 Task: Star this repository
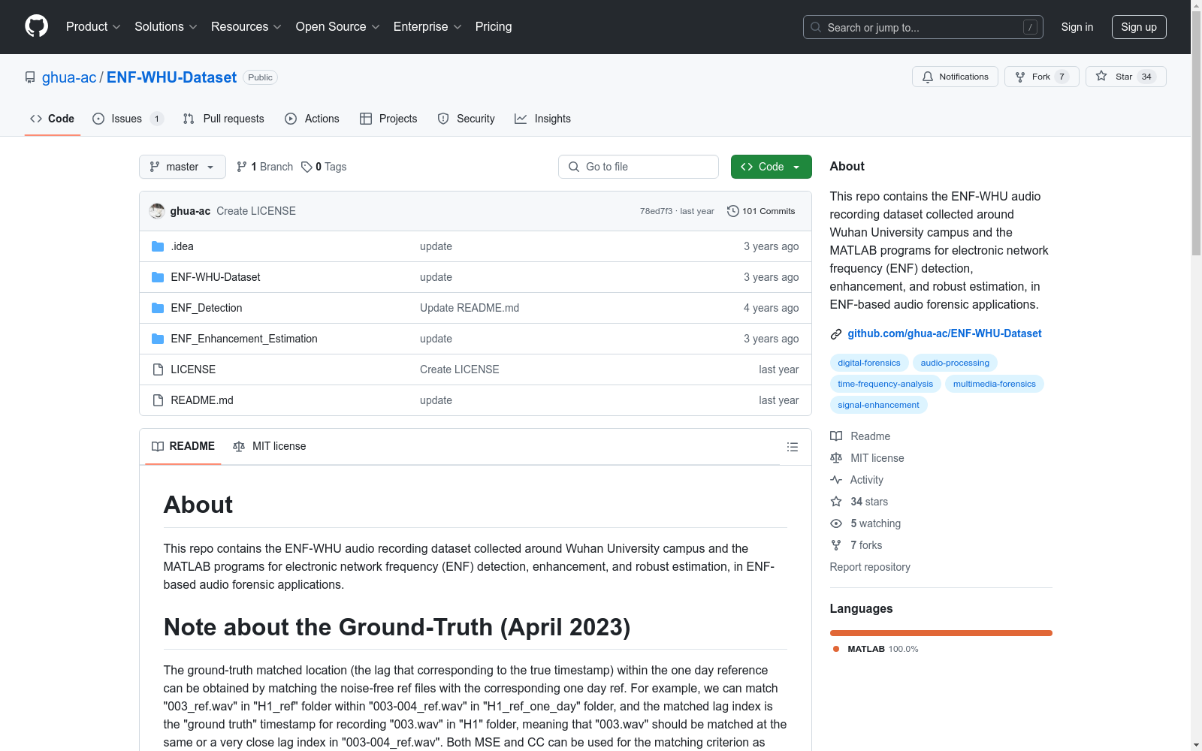1125,77
